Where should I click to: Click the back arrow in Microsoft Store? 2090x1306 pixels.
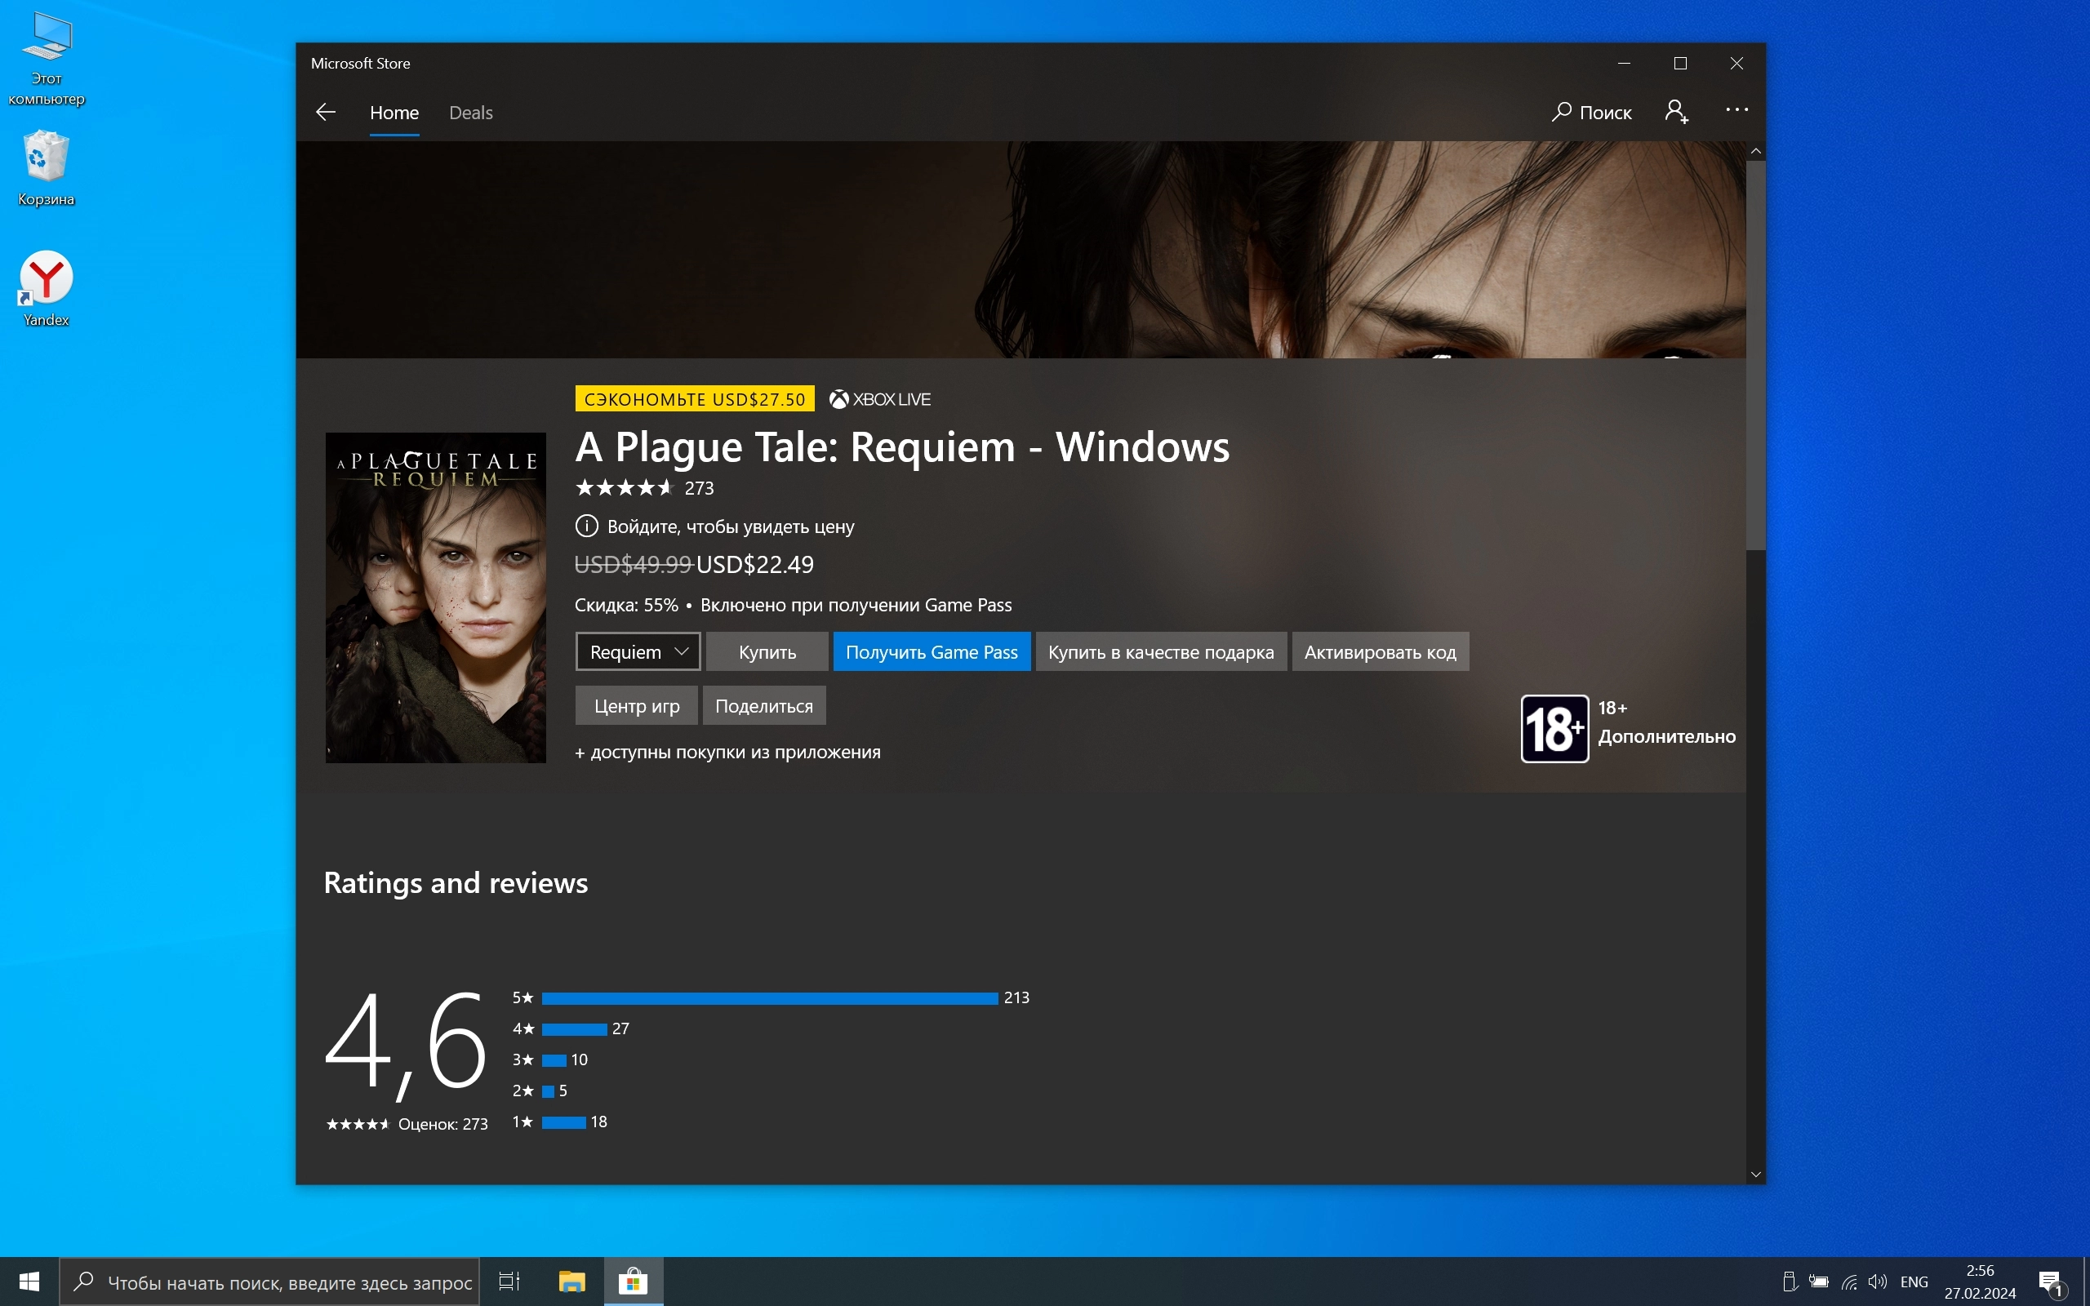(326, 113)
